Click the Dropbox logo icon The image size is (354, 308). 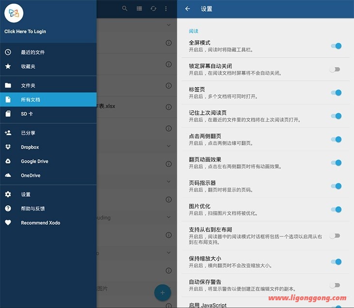coord(8,147)
